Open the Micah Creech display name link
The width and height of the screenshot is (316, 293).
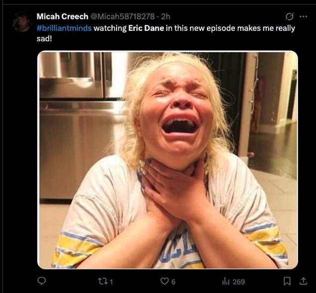tap(62, 17)
